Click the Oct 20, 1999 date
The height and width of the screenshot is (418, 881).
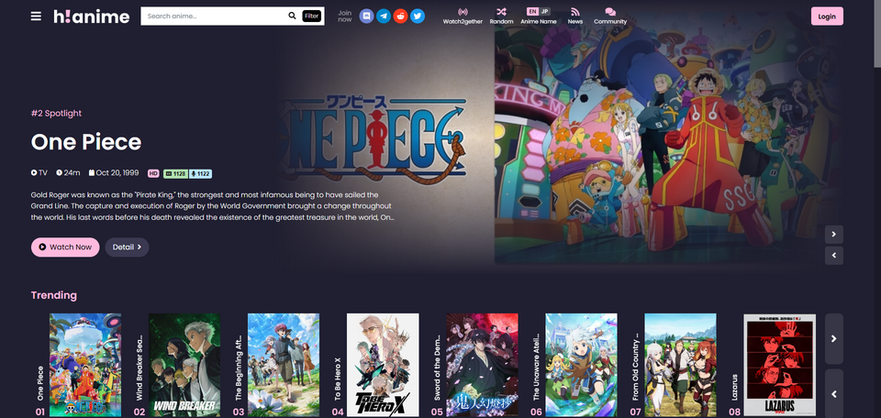(x=115, y=173)
